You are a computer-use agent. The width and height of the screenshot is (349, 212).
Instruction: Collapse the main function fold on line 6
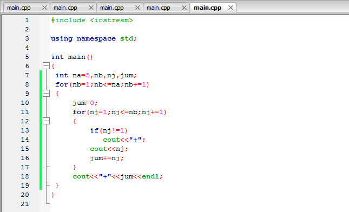click(46, 66)
